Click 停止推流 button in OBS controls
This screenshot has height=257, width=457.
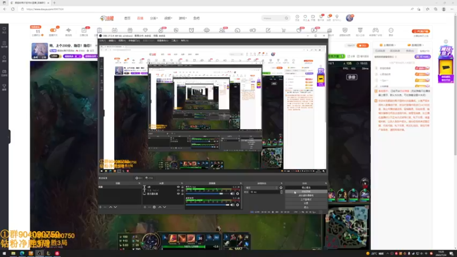pos(306,188)
